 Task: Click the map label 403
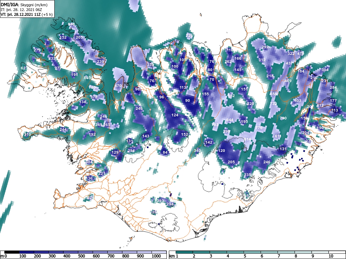pos(298,100)
